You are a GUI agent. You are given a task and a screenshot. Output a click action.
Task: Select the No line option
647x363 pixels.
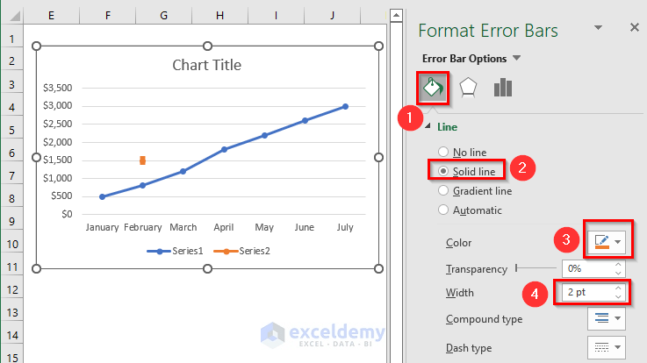coord(464,152)
